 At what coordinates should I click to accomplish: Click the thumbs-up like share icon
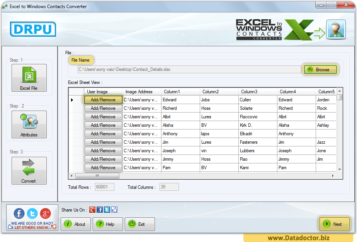pyautogui.click(x=114, y=210)
